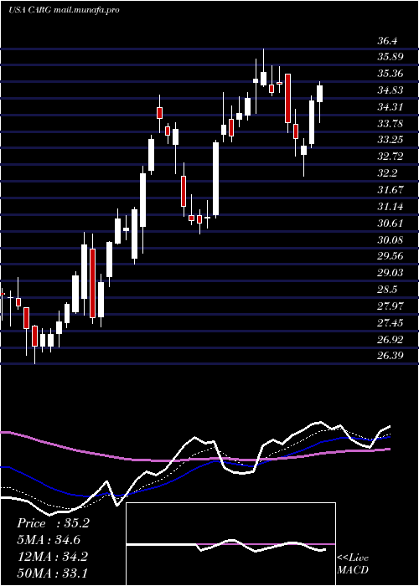Screen dimensions: 419x586
Task: Click the 'USA CARG mail.munafa.pro' chart title
Action: [64, 10]
